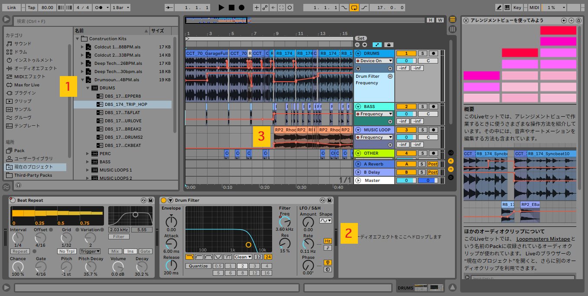Mute the BASS track via activator 2
Image resolution: width=588 pixels, height=296 pixels.
click(406, 107)
